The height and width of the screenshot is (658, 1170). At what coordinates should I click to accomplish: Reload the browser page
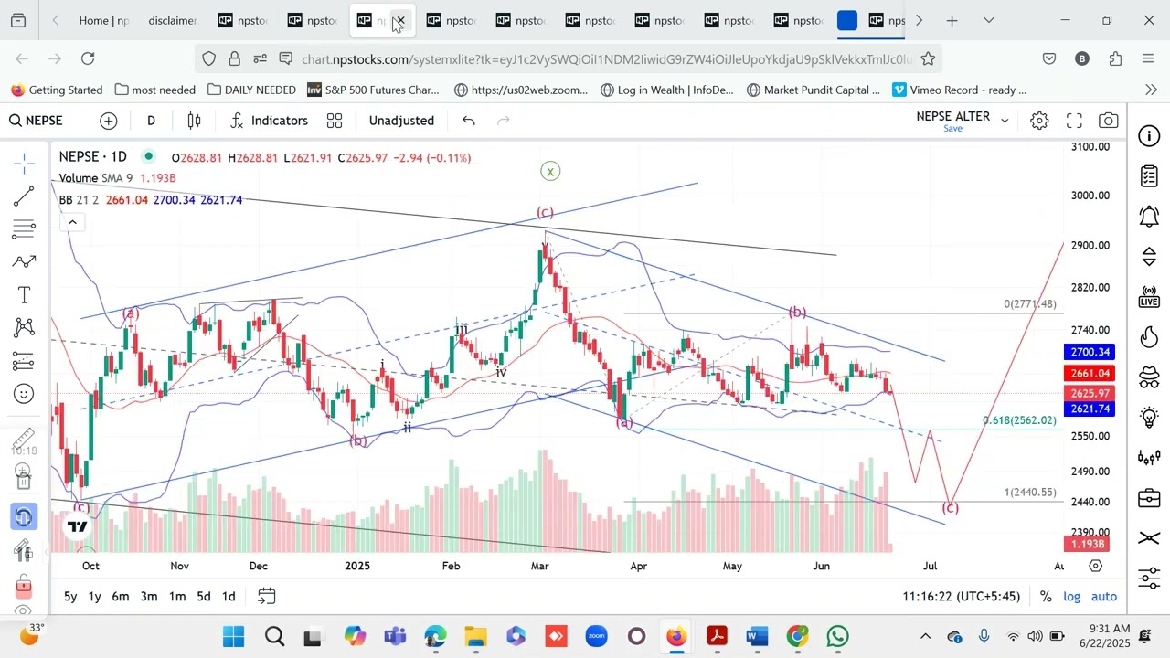[x=88, y=58]
